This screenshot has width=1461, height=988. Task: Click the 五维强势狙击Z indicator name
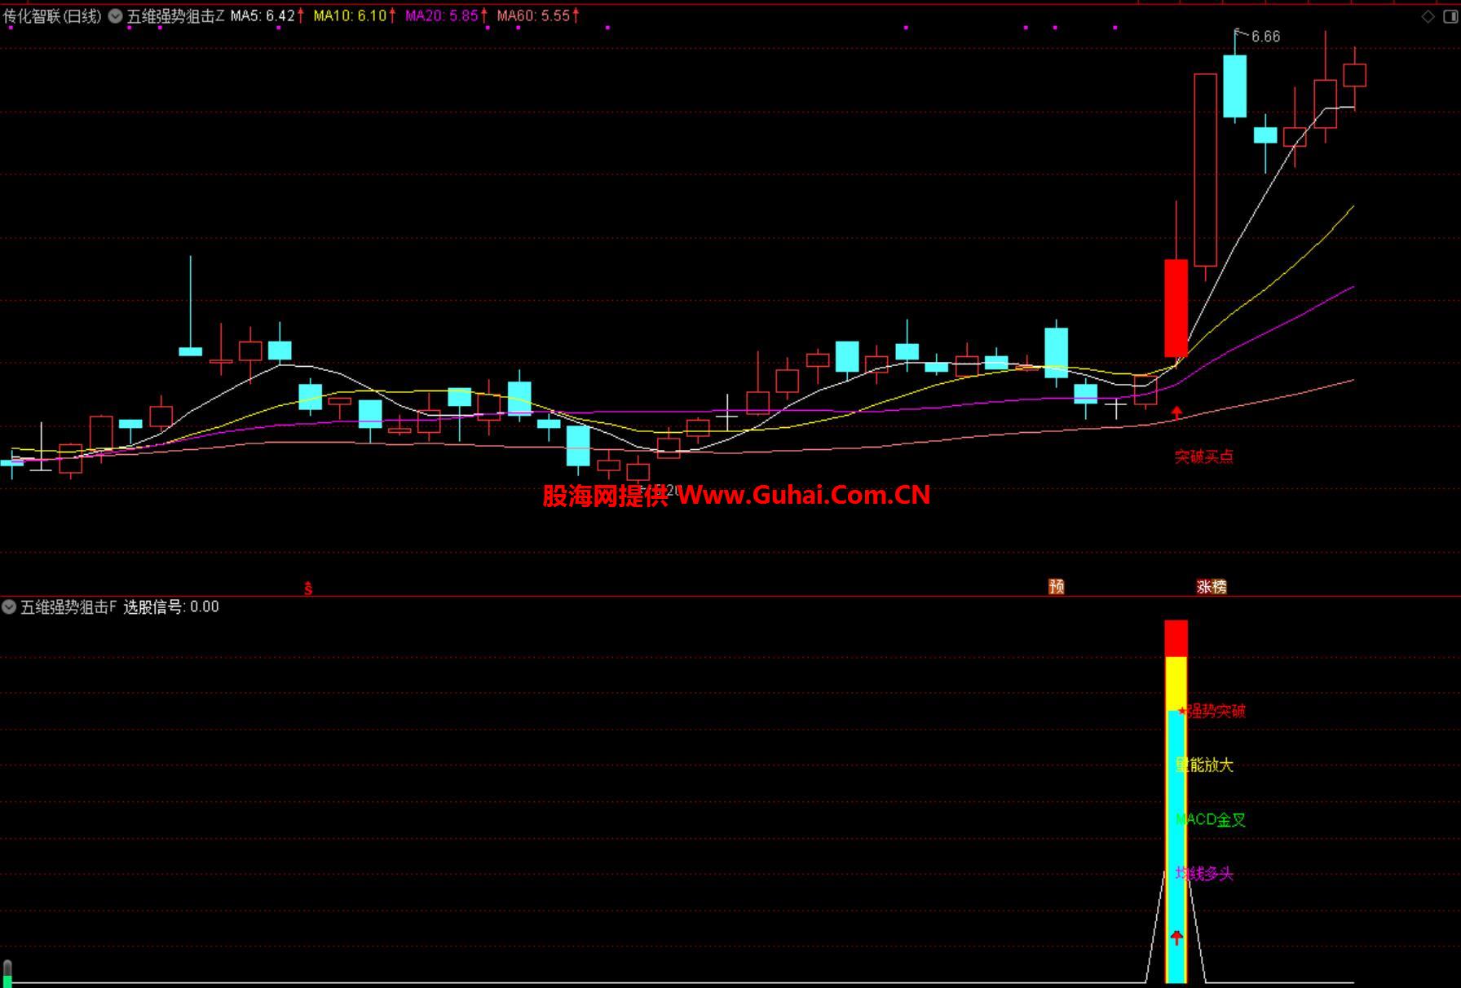coord(175,15)
